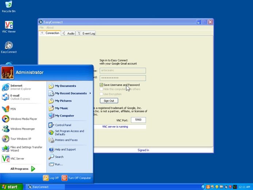Switch to the Event Log tab
The width and height of the screenshot is (253, 190).
pyautogui.click(x=86, y=33)
